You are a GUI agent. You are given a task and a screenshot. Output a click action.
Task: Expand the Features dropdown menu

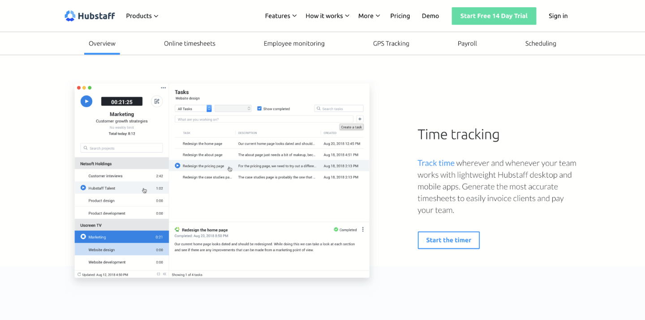pos(281,16)
